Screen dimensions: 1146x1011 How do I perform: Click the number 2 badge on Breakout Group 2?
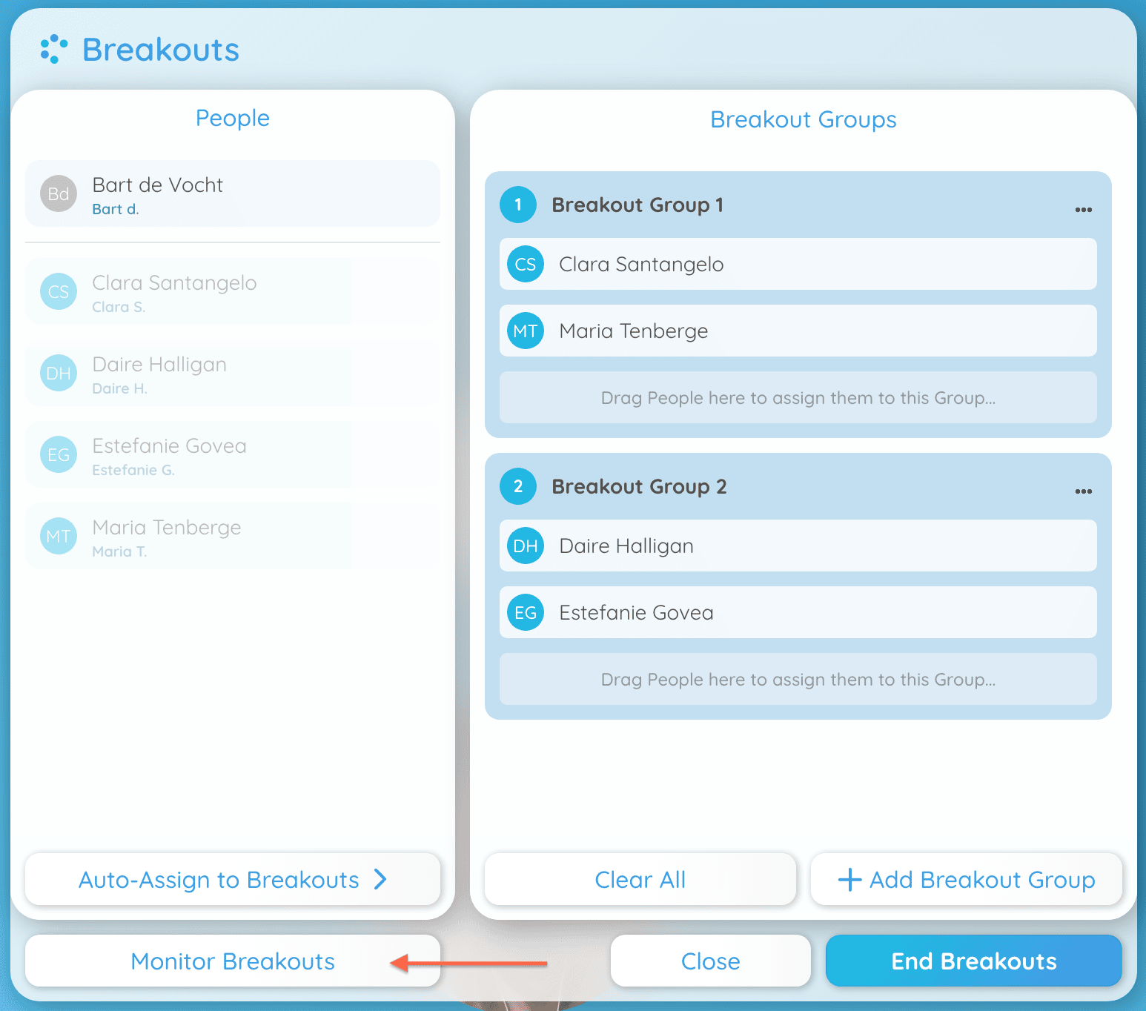pos(518,486)
